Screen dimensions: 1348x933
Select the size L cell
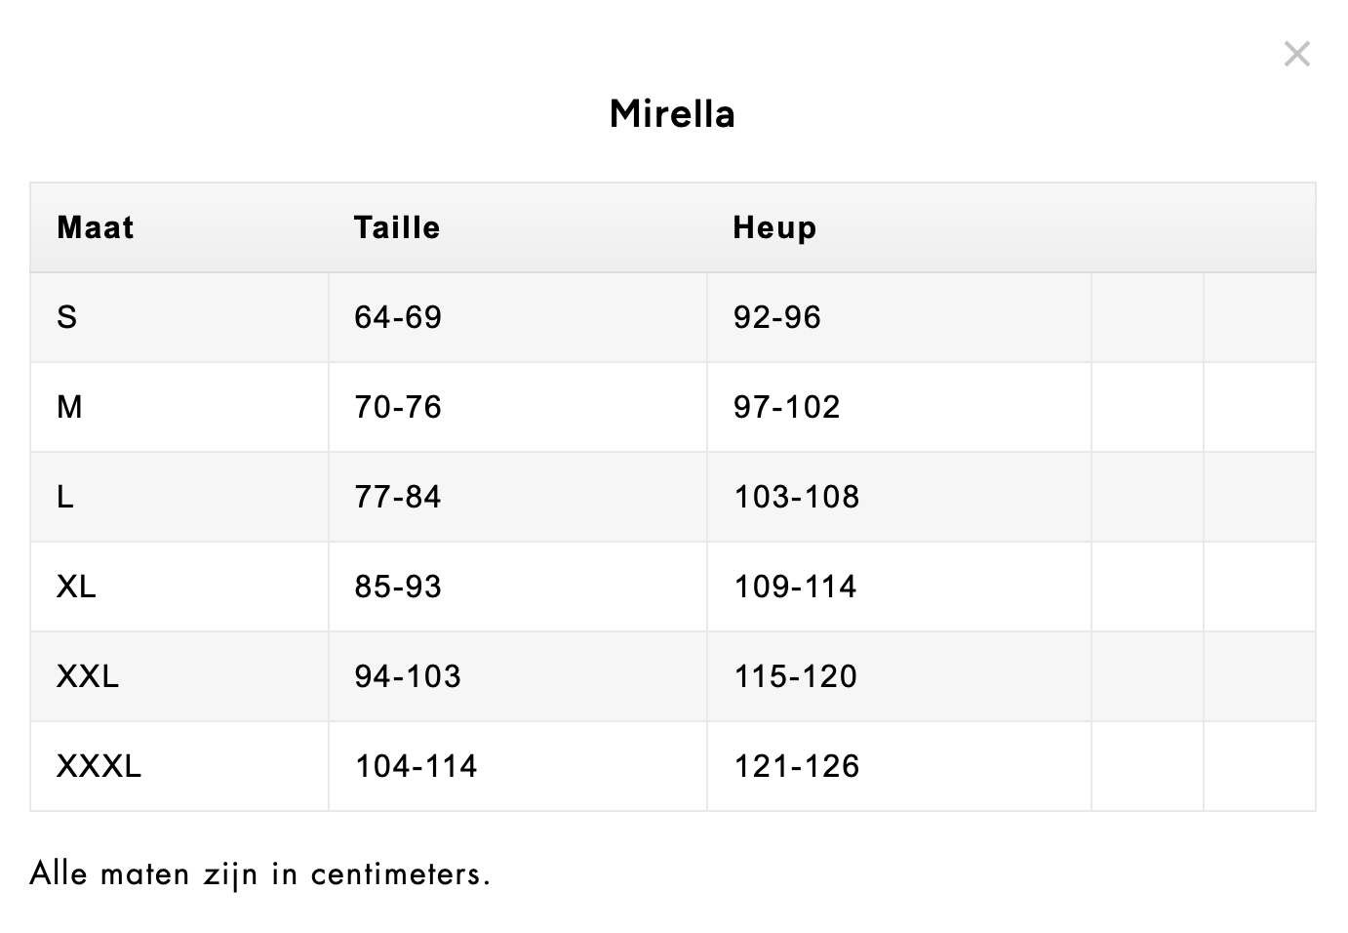65,497
